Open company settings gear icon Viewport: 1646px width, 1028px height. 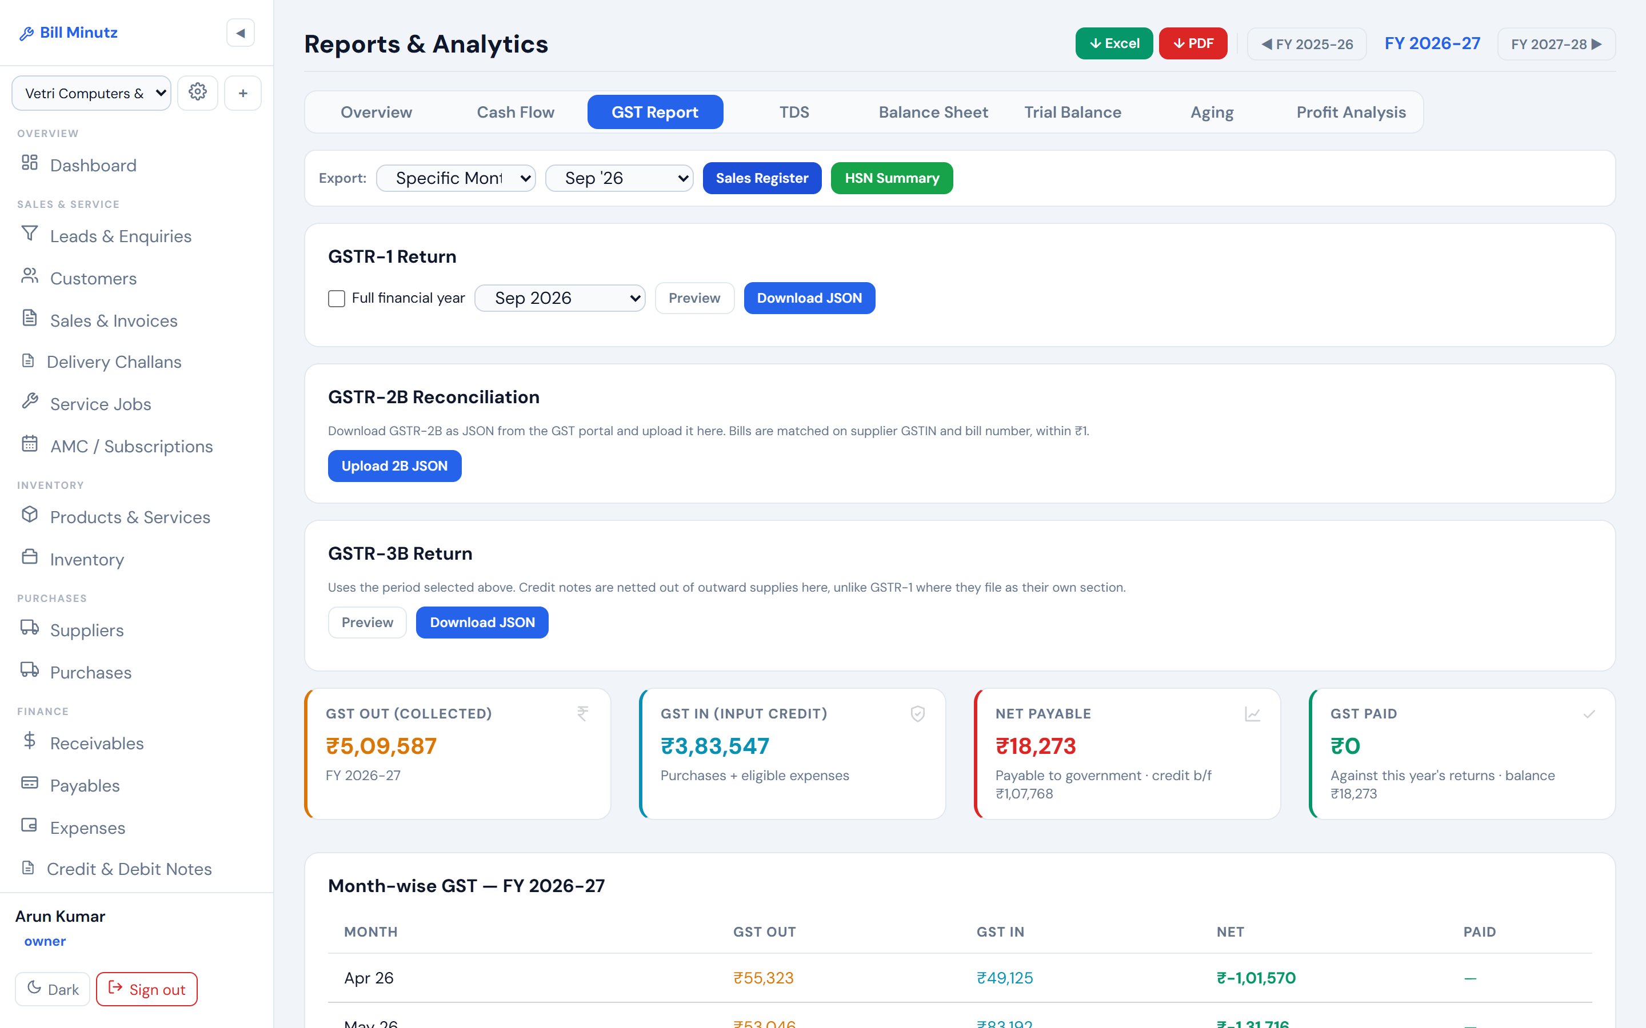click(x=198, y=93)
